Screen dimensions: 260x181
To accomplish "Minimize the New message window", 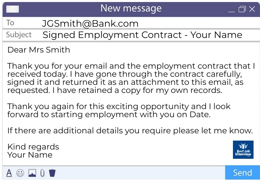I will coord(231,11).
